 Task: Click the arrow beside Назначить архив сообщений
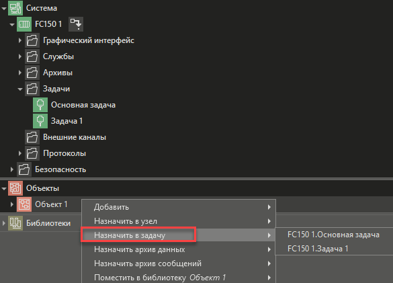[x=269, y=264]
